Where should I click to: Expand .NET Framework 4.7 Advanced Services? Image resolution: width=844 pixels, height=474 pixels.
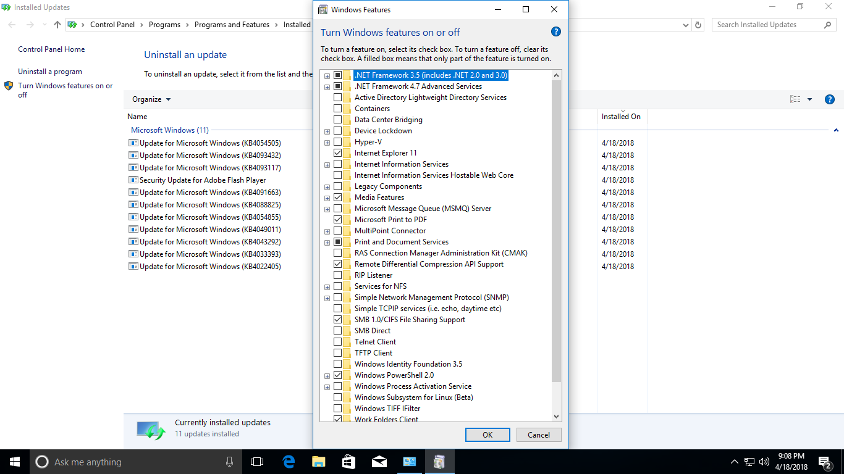point(327,86)
